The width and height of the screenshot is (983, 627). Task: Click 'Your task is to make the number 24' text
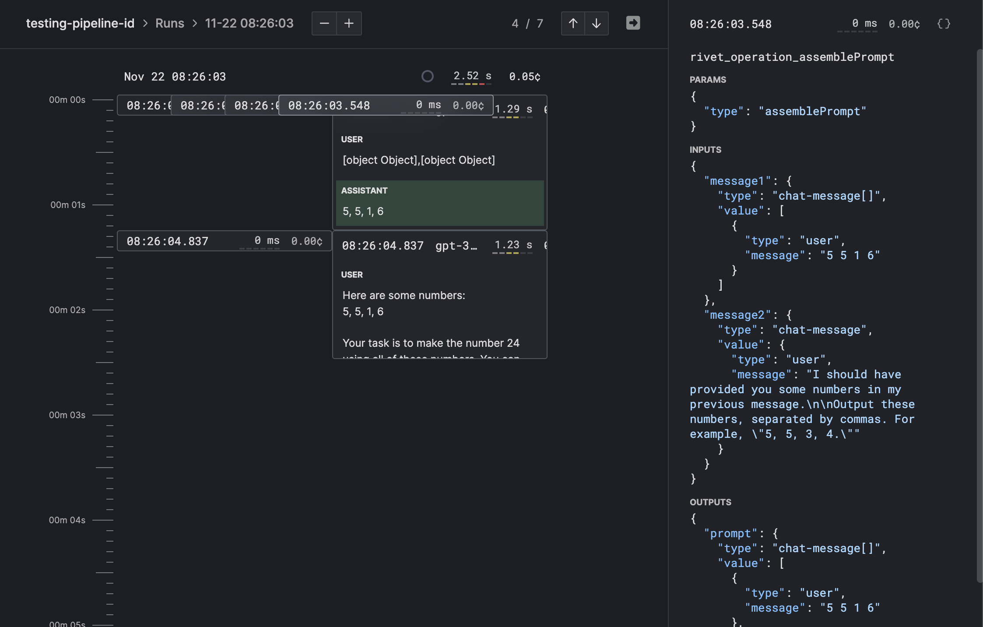pos(431,343)
